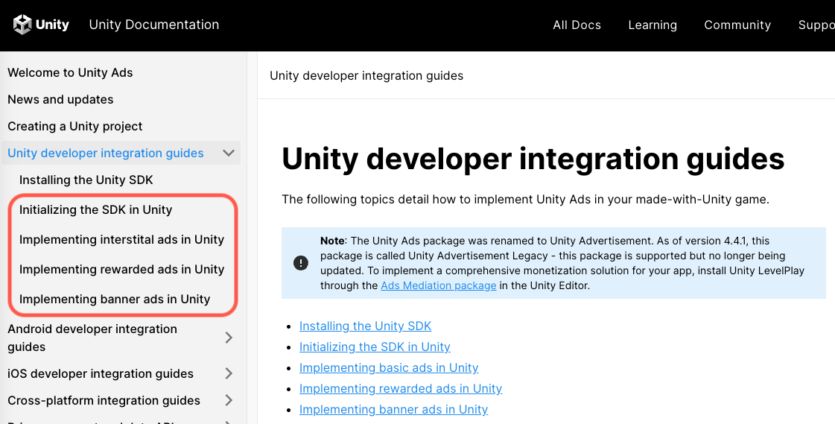Select iOS developer integration guides sidebar entry
This screenshot has width=835, height=424.
[x=100, y=374]
